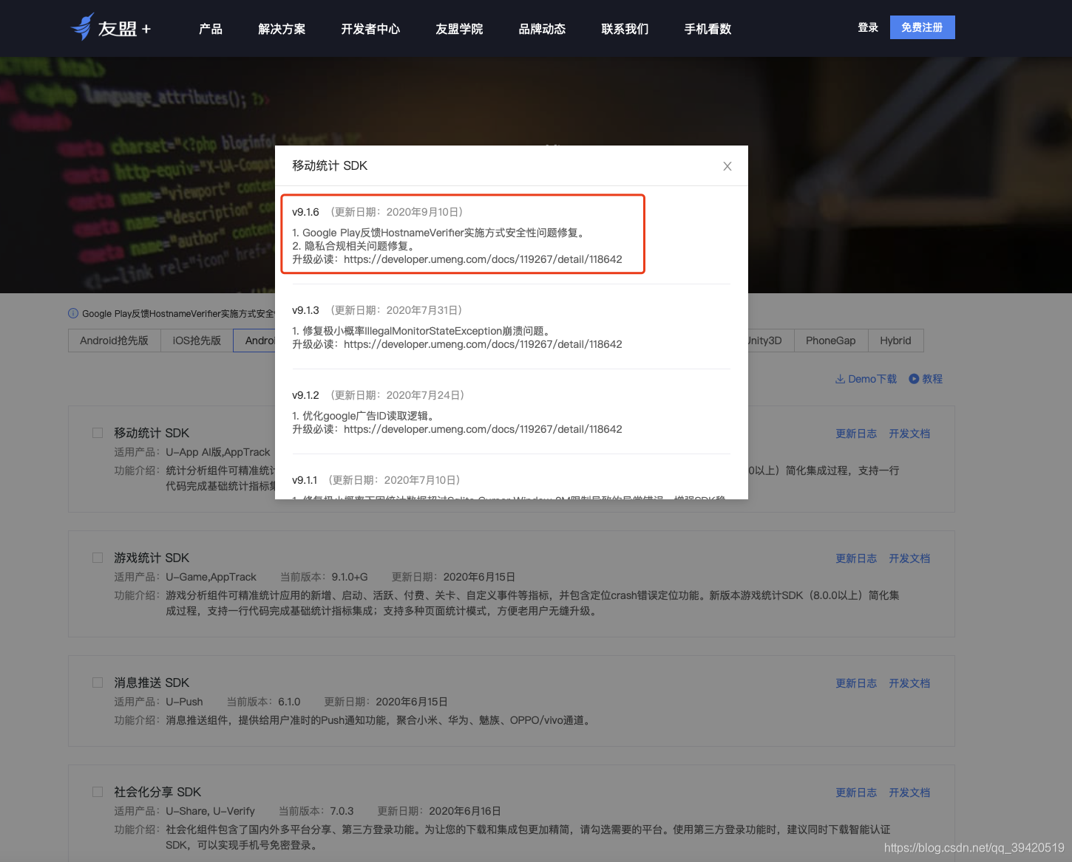
Task: Click the Google Play反馈HostnameVerifier notice text
Action: click(178, 314)
